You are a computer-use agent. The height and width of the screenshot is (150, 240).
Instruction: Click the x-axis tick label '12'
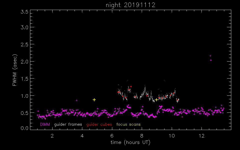tap(201, 136)
